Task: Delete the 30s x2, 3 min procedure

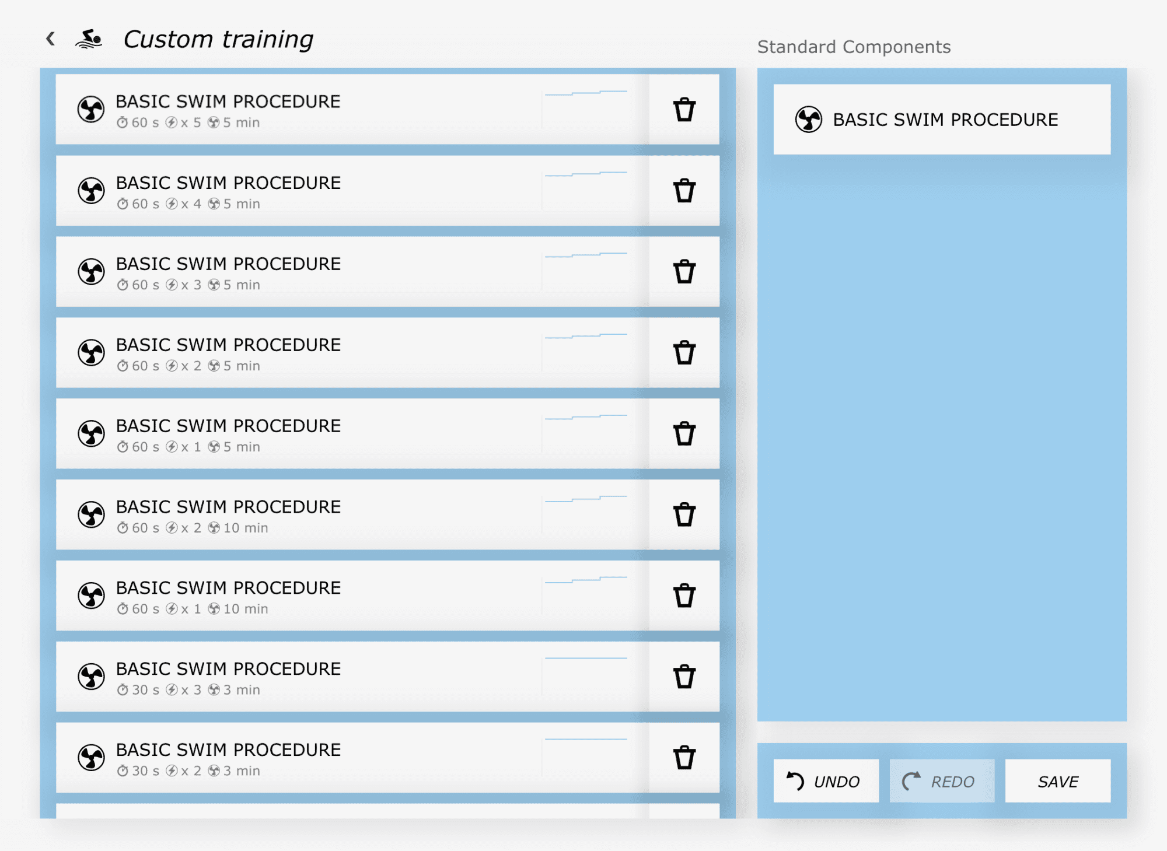Action: pos(683,758)
